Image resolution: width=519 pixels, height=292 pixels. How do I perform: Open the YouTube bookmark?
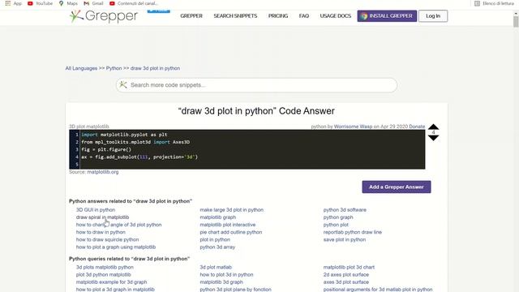pos(40,3)
